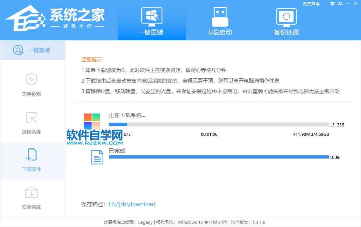Click the 下载文件 document icon in sidebar

point(31,155)
